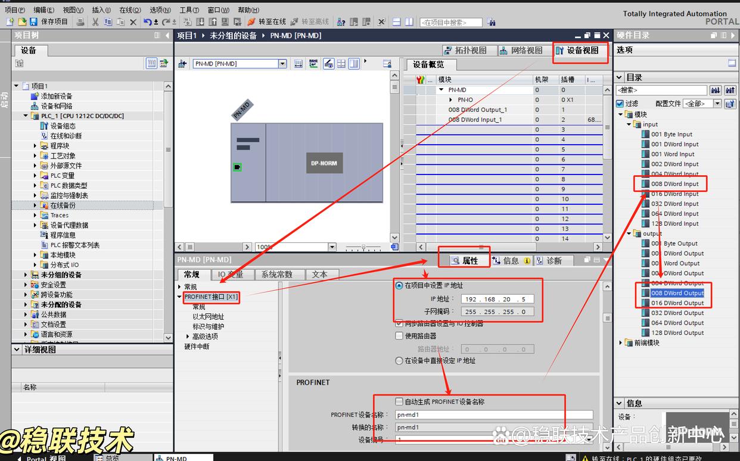Click the go online icon
This screenshot has height=461, width=740.
251,22
